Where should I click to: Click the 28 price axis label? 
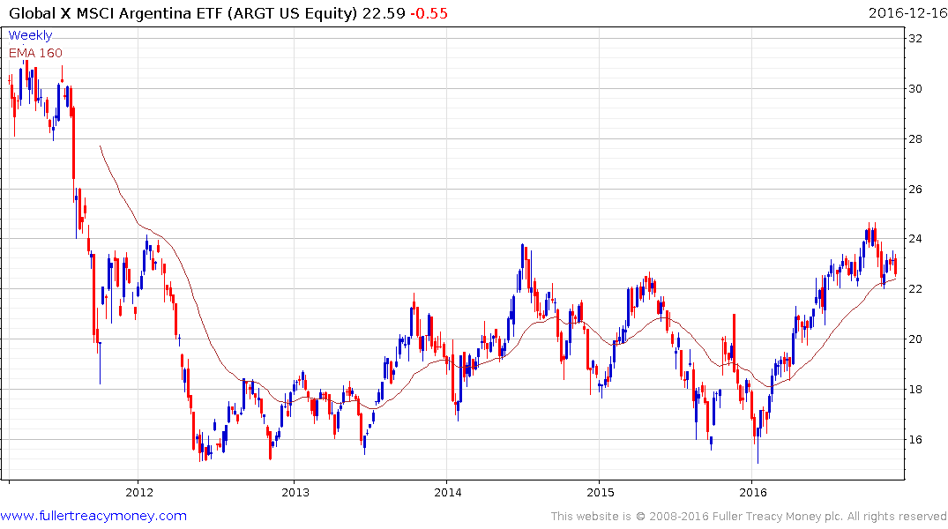click(x=915, y=139)
